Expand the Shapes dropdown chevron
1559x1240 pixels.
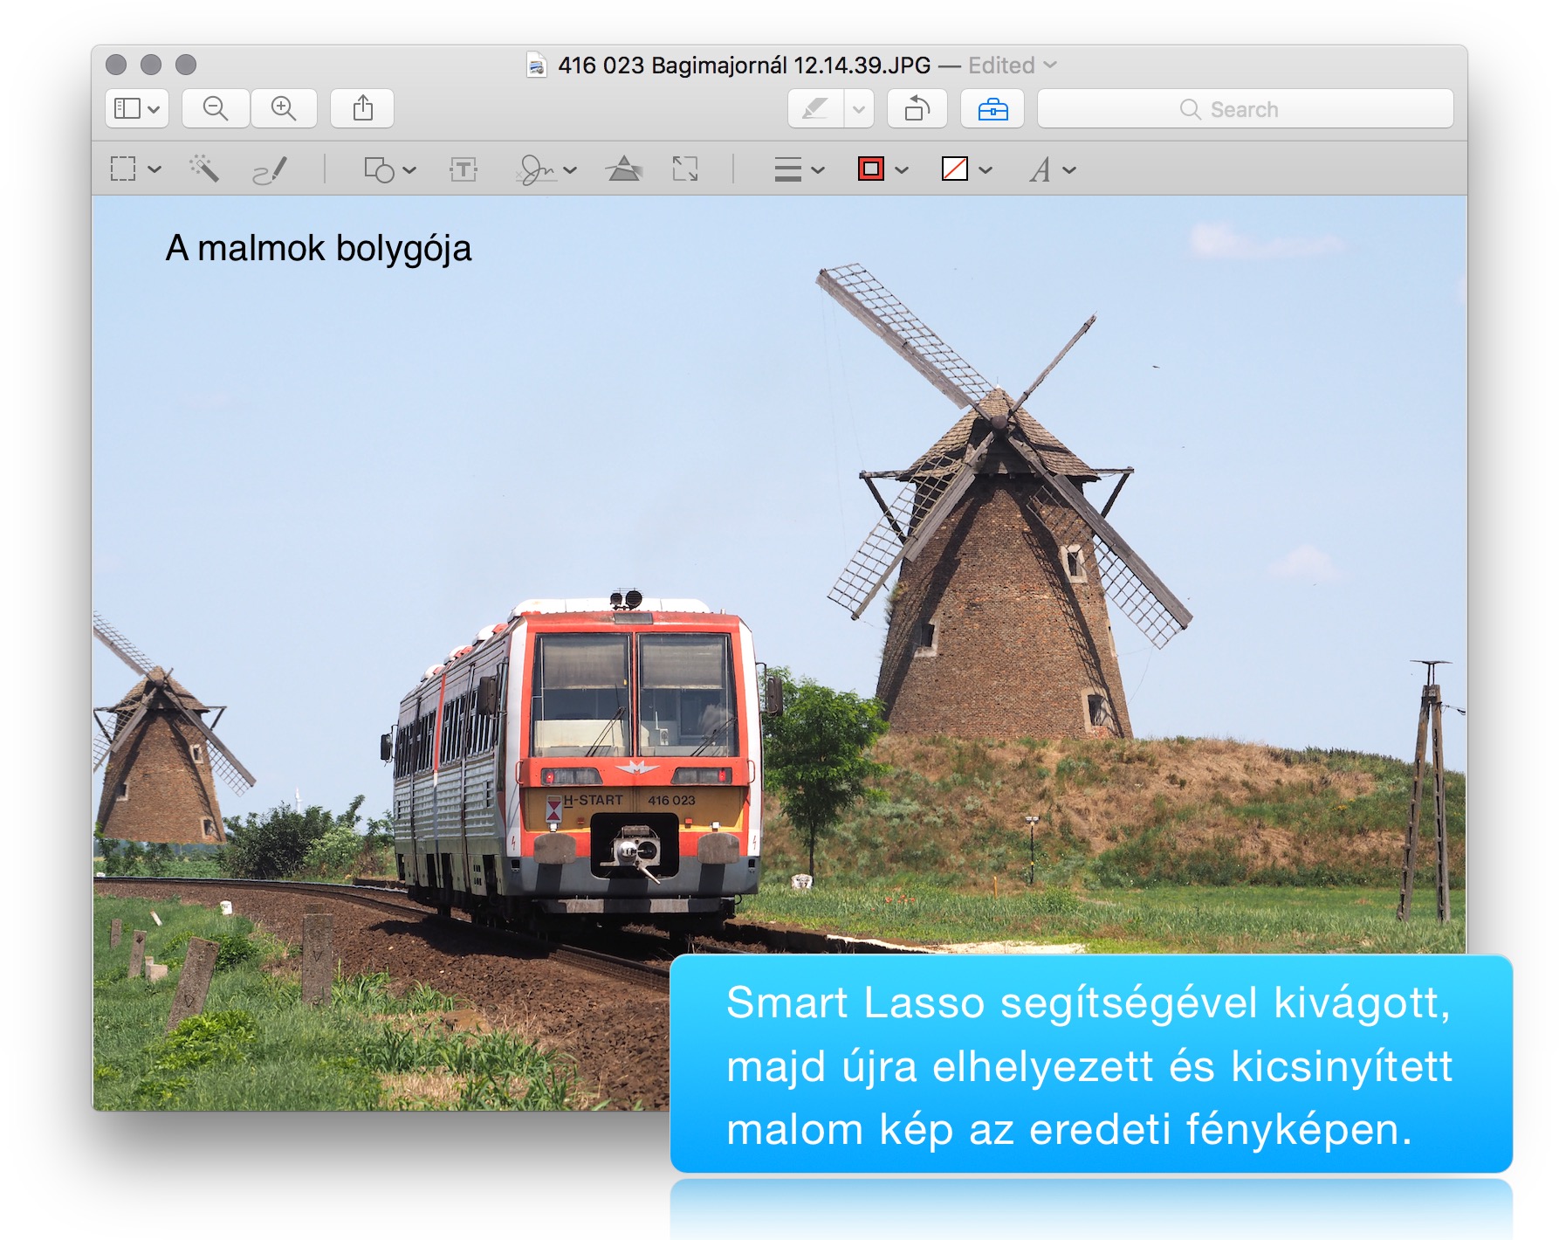click(409, 170)
